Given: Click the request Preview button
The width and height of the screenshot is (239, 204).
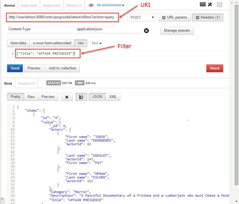Looking at the screenshot, I should [x=34, y=68].
